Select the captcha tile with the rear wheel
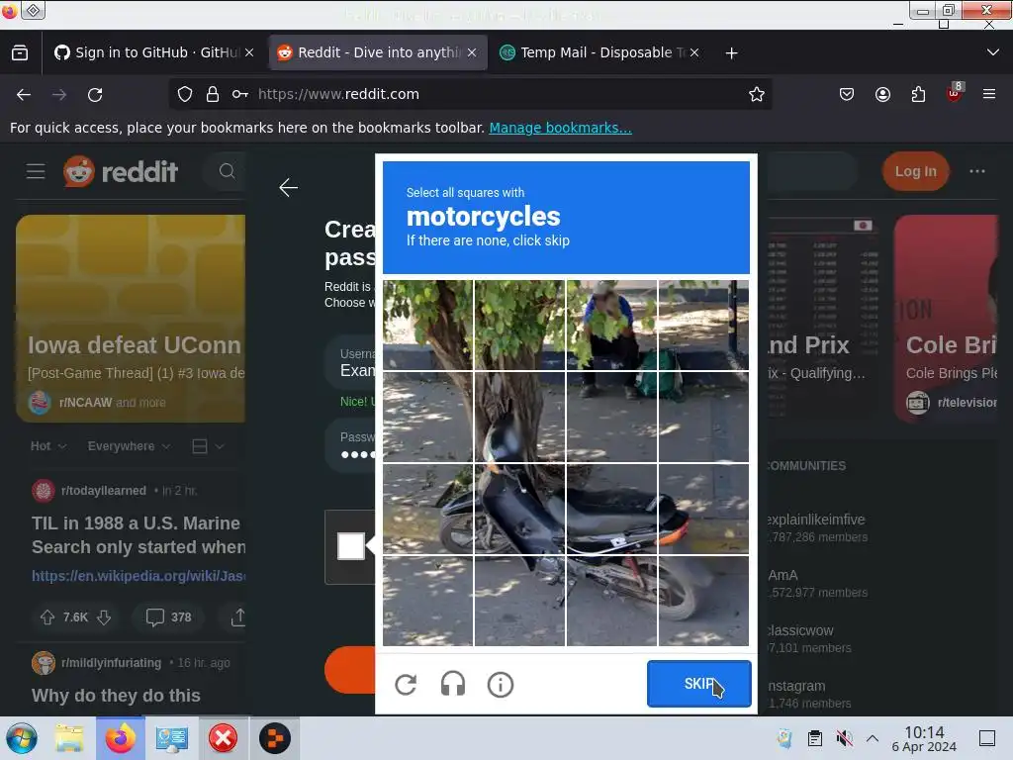This screenshot has width=1013, height=760. pyautogui.click(x=703, y=601)
